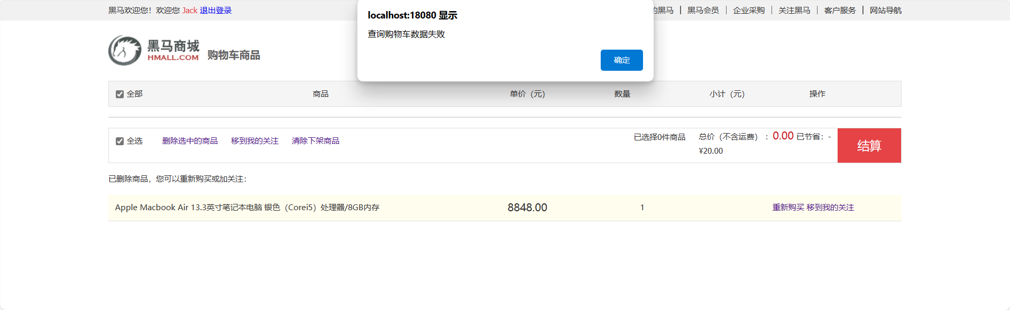Click 移到我的关注 in the bulk action bar
The height and width of the screenshot is (310, 1010).
pyautogui.click(x=255, y=141)
